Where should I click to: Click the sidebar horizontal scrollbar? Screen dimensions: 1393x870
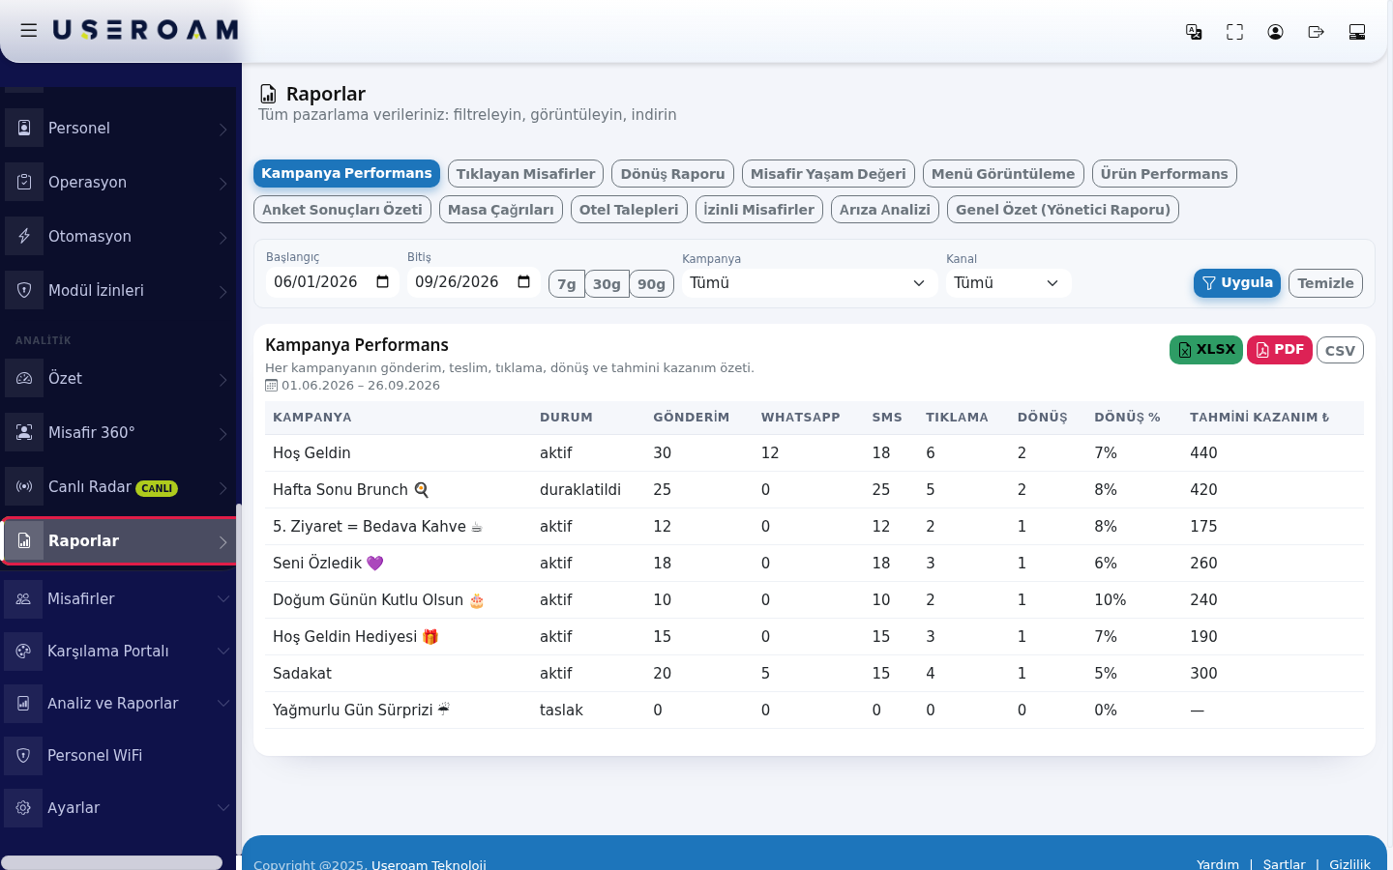click(x=112, y=862)
